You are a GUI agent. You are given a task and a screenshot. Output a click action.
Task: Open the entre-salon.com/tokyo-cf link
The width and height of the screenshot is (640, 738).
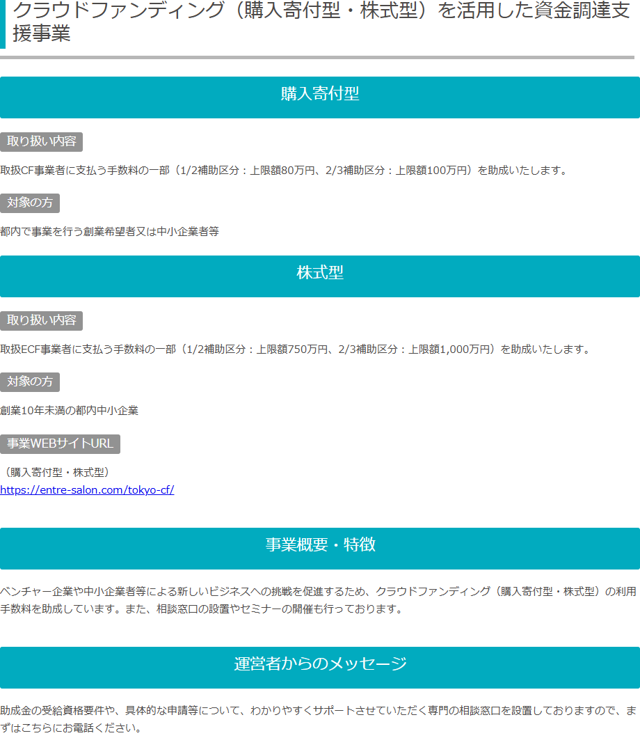coord(87,490)
